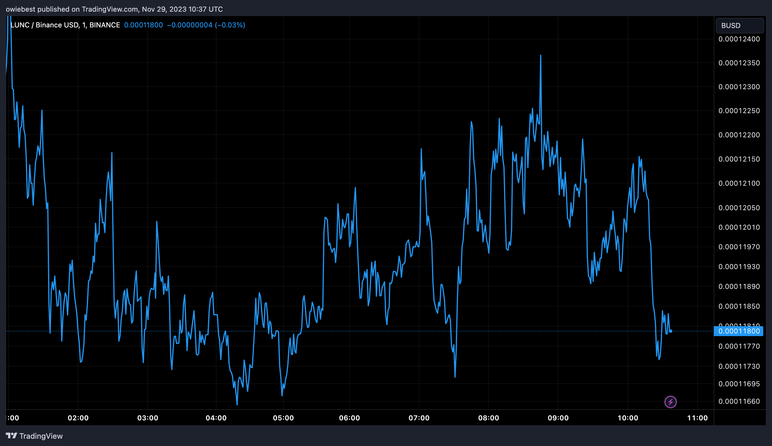Screen dimensions: 772x446
Task: Click the 05:00 time axis label
Action: pyautogui.click(x=283, y=418)
